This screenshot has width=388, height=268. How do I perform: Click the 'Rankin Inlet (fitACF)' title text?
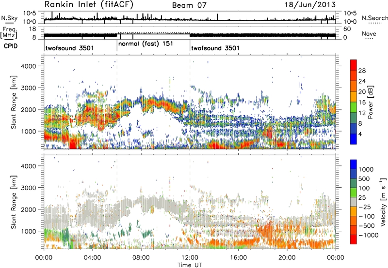tap(89, 5)
